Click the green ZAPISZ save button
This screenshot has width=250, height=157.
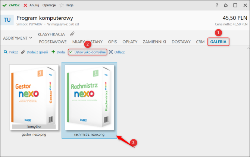[11, 5]
